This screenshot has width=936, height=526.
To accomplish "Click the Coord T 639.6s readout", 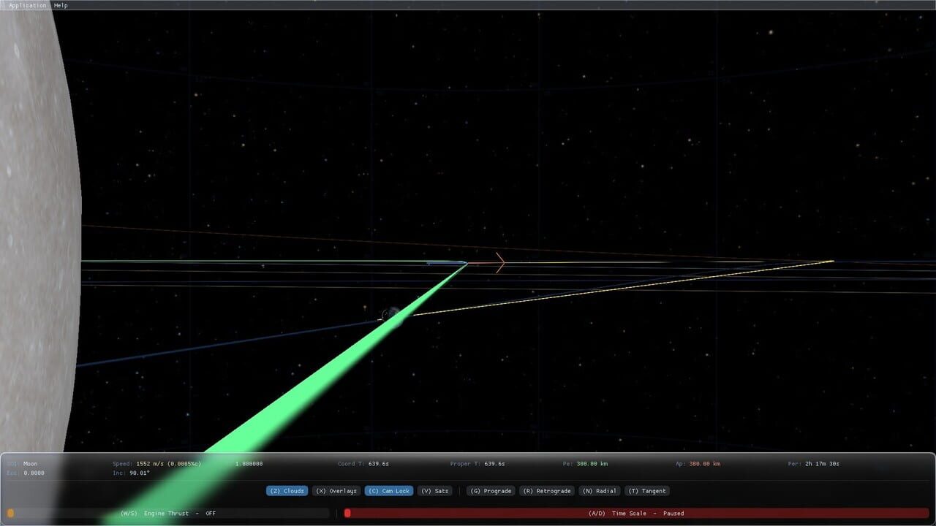I will point(363,464).
